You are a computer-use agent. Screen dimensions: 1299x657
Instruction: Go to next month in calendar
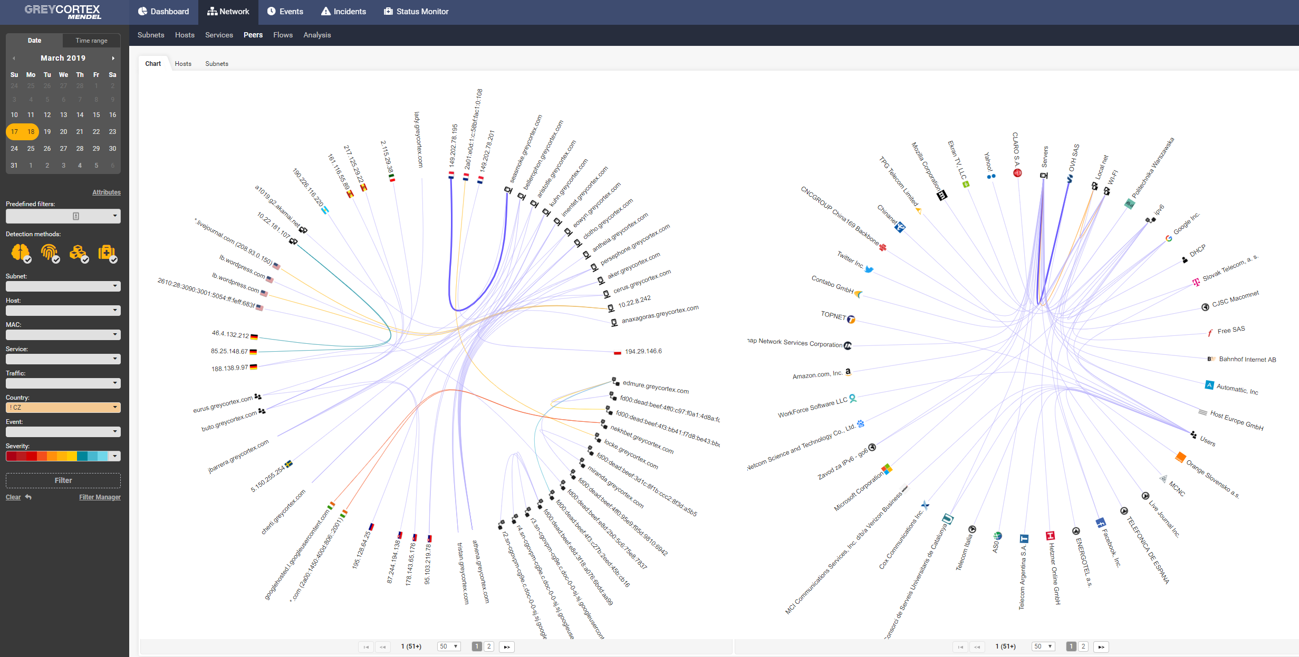click(113, 58)
